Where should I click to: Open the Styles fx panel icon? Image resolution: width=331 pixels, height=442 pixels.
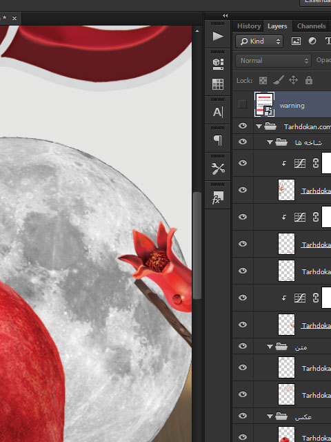coord(218,197)
